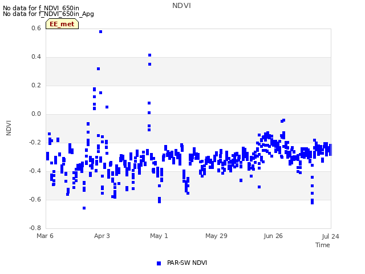Click the 0.6 y-axis tick label
Viewport: 365px width, 274px height.
[36, 28]
